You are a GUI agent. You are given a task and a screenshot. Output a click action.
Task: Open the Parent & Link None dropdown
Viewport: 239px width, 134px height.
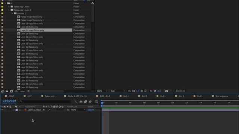78,110
